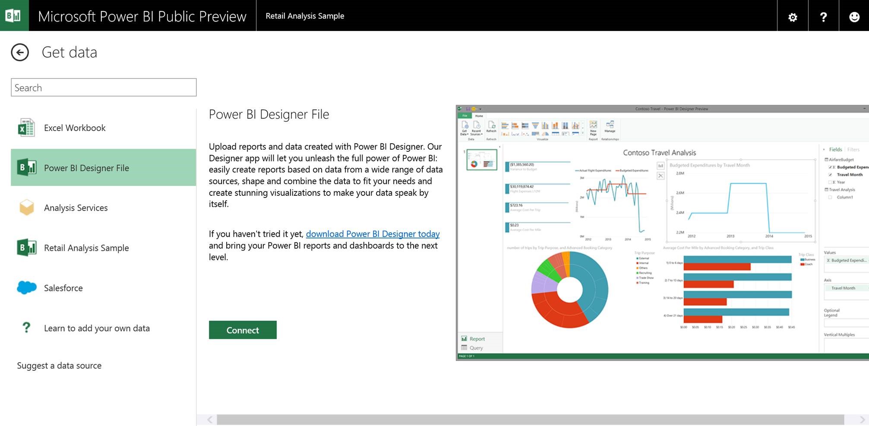Viewport: 869px width, 426px height.
Task: Click the Contoso Travel Analysis preview image
Action: (662, 233)
